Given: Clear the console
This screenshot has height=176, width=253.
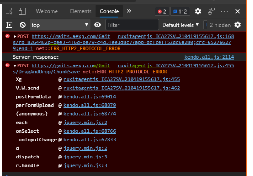Looking at the screenshot, I should coord(23,25).
